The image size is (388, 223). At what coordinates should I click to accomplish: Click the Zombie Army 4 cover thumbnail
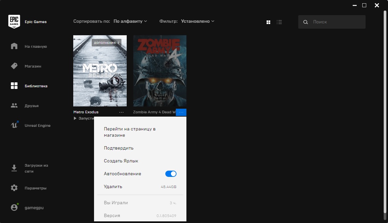click(x=160, y=71)
